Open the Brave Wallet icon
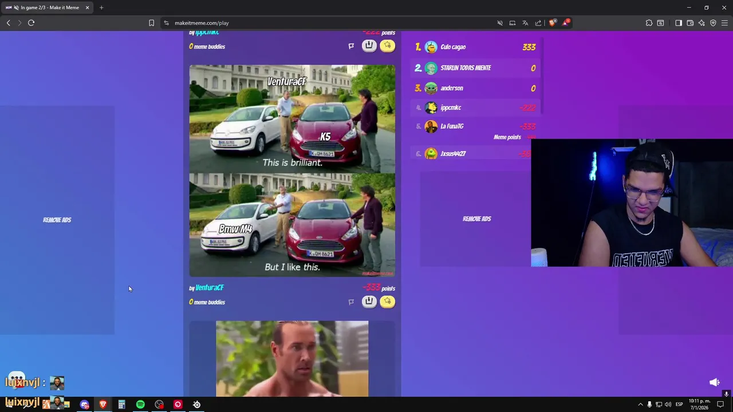733x412 pixels. (690, 23)
